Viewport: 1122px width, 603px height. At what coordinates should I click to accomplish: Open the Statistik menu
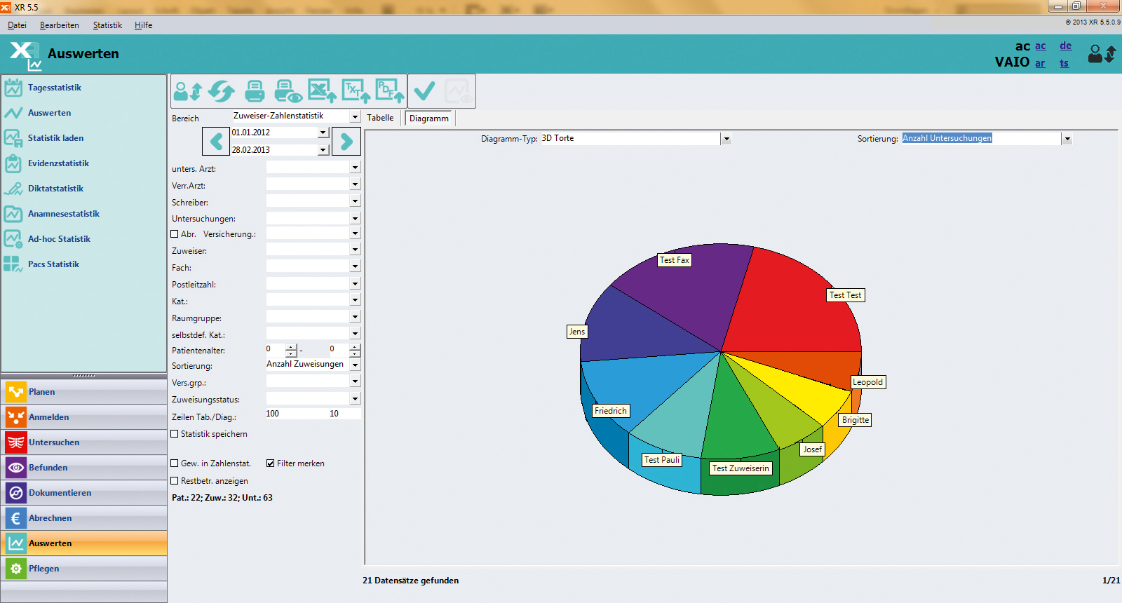[x=107, y=25]
